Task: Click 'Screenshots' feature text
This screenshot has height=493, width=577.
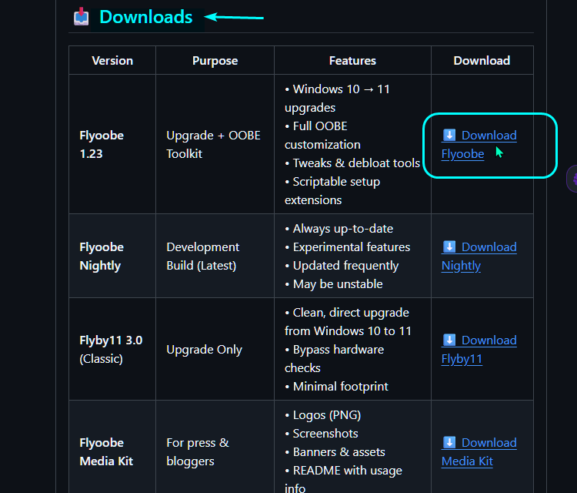Action: 322,434
